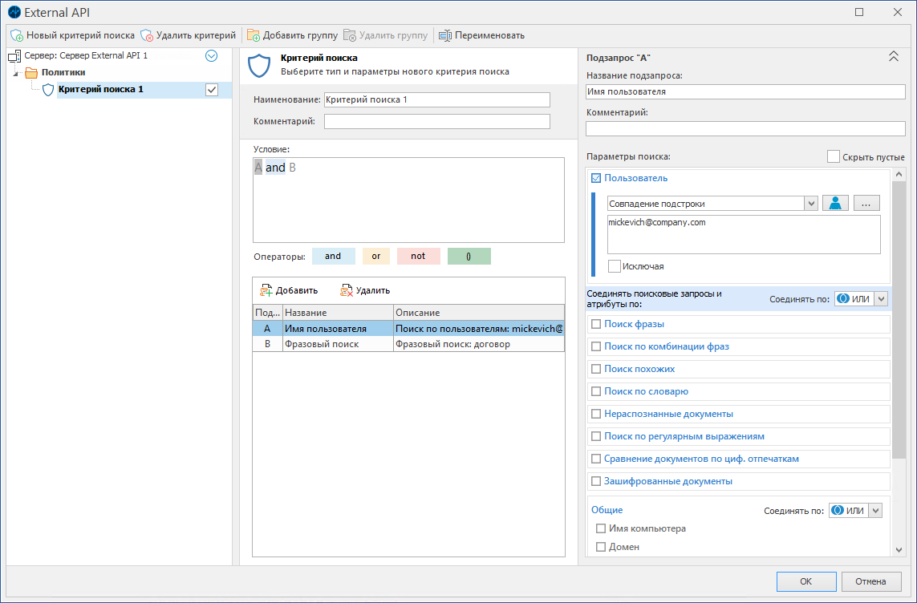Screen dimensions: 917x603
Task: Click the 'Добавить группу' folder icon
Action: pos(254,35)
